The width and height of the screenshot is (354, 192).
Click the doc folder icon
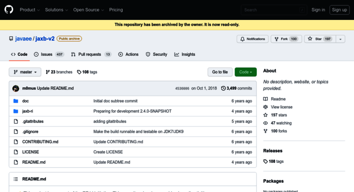tap(16, 101)
